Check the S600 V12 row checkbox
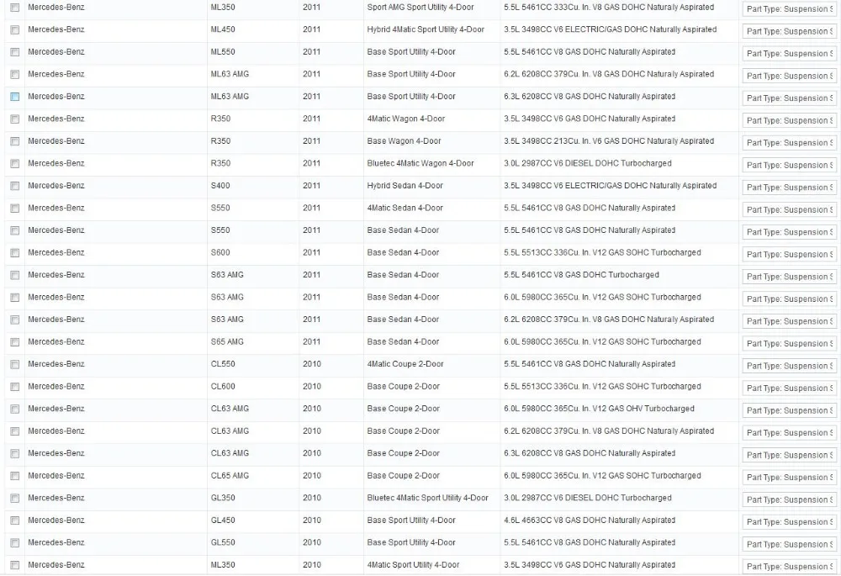Screen dimensions: 841x576 (14, 253)
